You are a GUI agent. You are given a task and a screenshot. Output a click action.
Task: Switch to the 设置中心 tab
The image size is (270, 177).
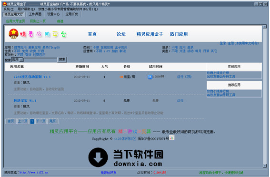coord(53,14)
